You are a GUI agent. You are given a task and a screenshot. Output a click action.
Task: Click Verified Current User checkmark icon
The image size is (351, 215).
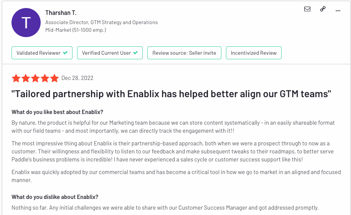[x=135, y=53]
